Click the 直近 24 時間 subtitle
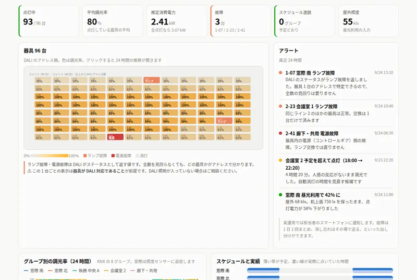The height and width of the screenshot is (280, 417). 290,60
